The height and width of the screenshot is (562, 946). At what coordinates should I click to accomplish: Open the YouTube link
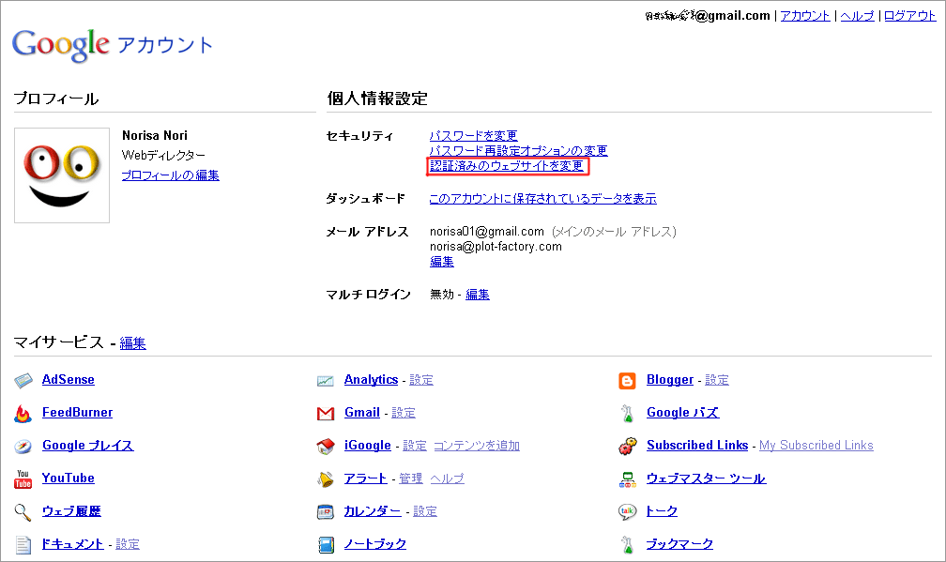click(69, 478)
